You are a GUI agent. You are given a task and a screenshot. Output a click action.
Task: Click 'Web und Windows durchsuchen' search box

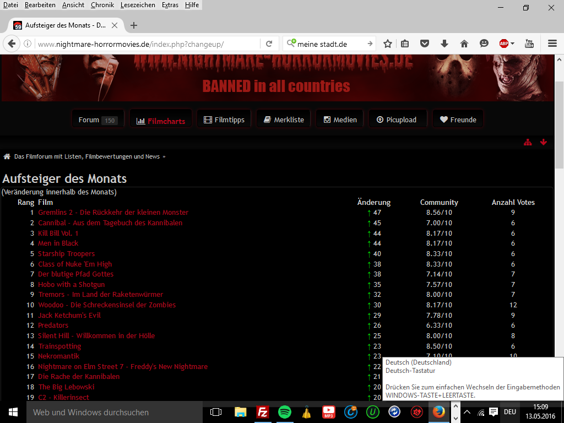(x=115, y=412)
